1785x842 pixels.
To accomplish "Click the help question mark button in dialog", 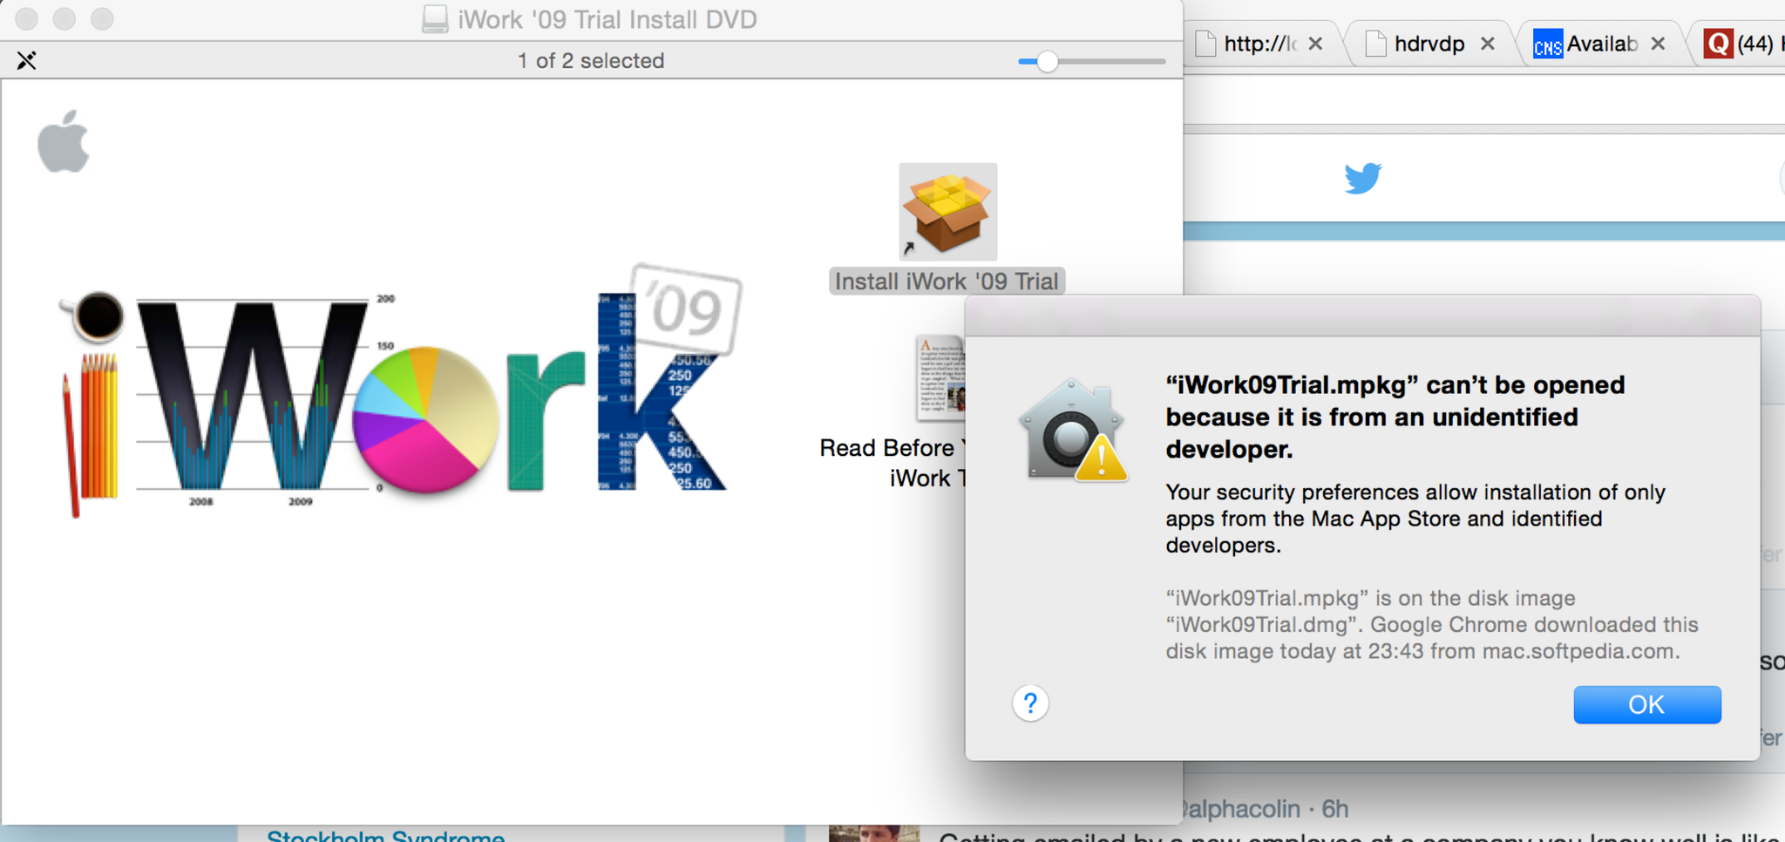I will point(1030,703).
